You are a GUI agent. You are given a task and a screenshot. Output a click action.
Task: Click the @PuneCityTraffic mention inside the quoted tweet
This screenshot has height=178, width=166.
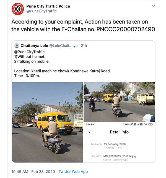pyautogui.click(x=29, y=52)
